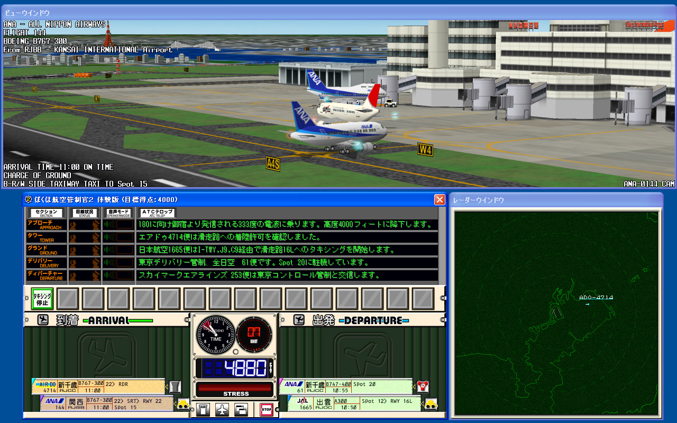Image resolution: width=677 pixels, height=423 pixels.
Task: Click the overlapping windows icon button
Action: [241, 410]
